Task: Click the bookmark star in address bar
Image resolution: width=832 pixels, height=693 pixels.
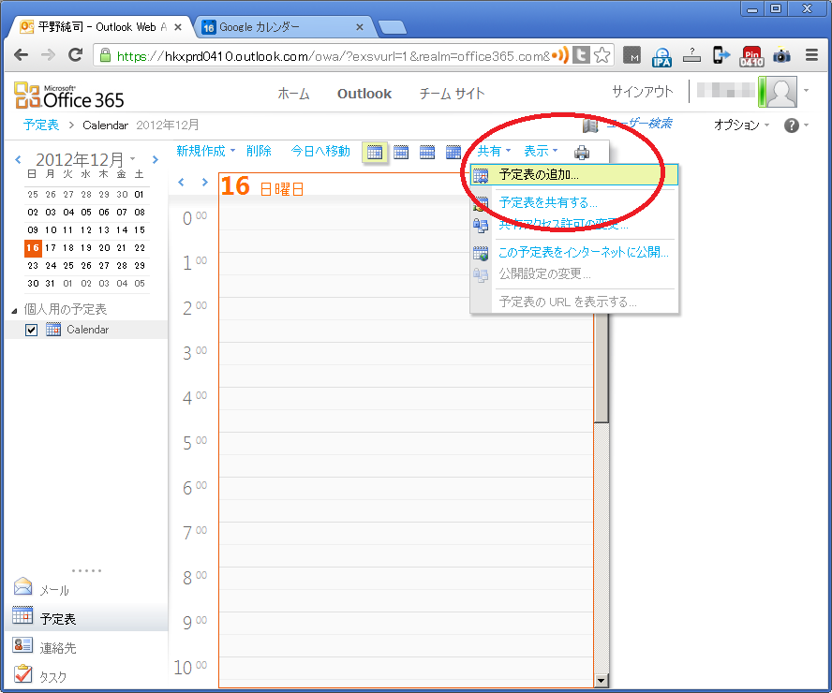Action: [x=602, y=55]
